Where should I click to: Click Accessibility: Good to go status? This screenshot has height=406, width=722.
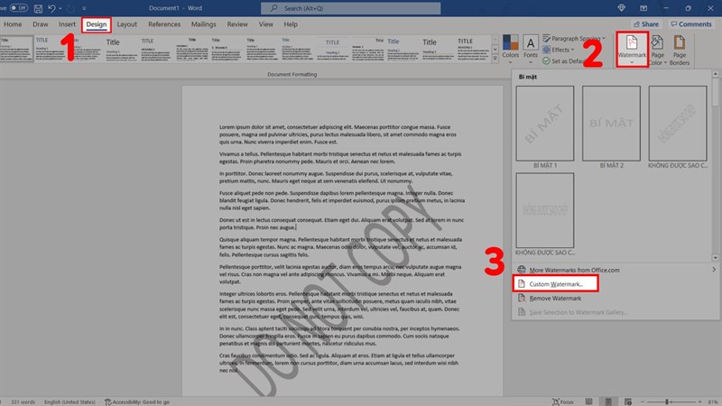point(137,401)
